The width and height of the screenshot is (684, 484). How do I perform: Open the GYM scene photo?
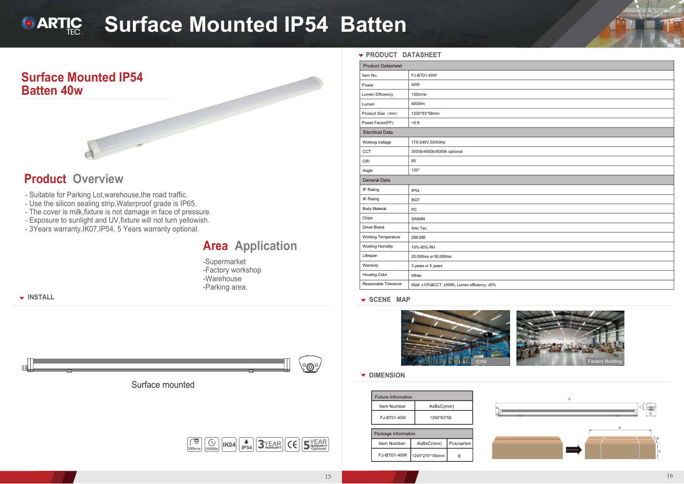(455, 338)
